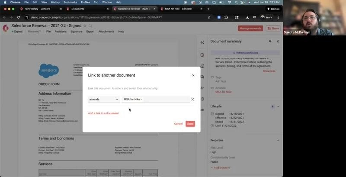This screenshot has height=177, width=346.
Task: Close the Link to another document dialog
Action: pos(193,75)
